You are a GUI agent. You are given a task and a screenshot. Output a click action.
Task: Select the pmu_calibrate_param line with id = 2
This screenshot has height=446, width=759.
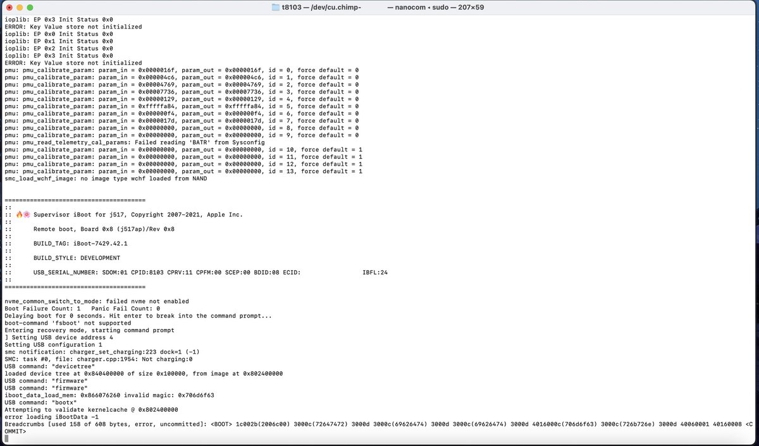182,84
